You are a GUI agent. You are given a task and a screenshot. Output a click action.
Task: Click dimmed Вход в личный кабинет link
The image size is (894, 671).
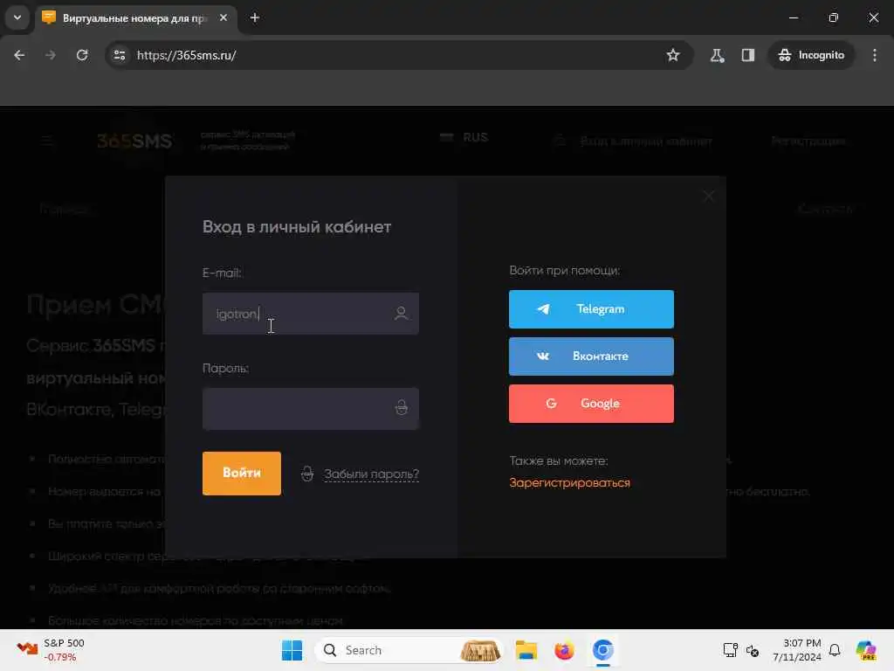pos(646,141)
